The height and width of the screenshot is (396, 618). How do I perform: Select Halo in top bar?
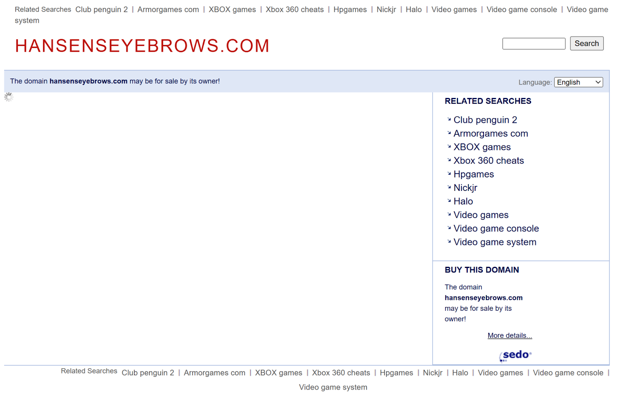[414, 10]
